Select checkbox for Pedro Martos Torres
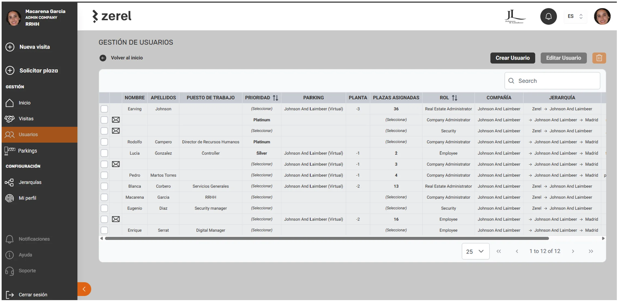Screen dimensions: 619x302 pyautogui.click(x=104, y=175)
